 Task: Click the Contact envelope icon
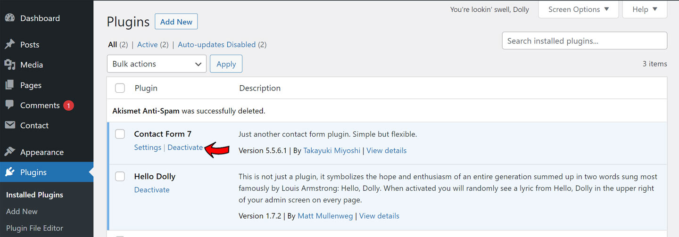[x=9, y=126]
